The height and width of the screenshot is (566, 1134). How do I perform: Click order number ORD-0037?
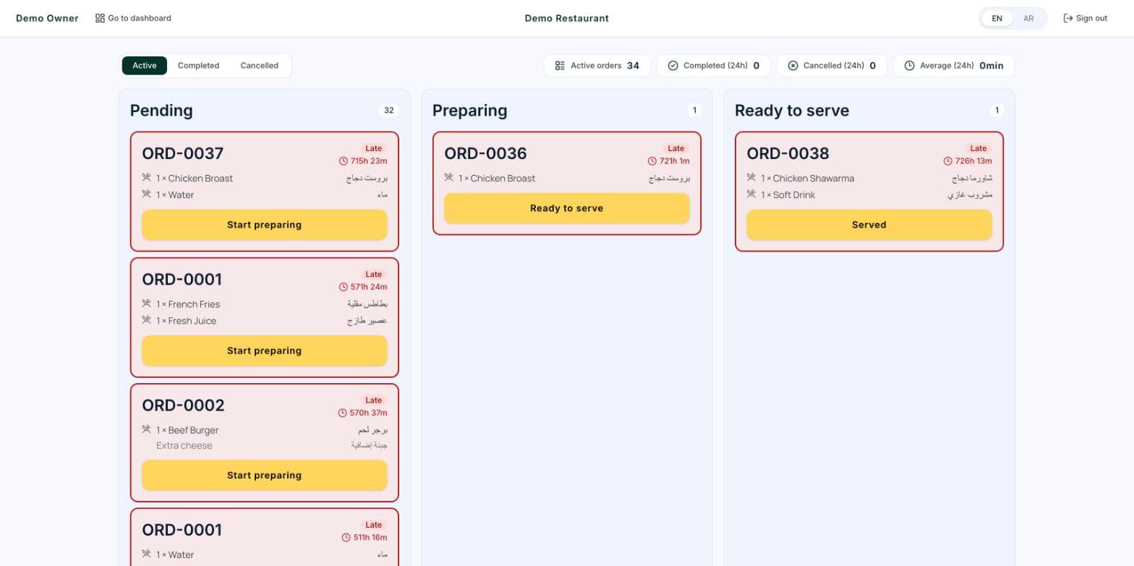[183, 153]
